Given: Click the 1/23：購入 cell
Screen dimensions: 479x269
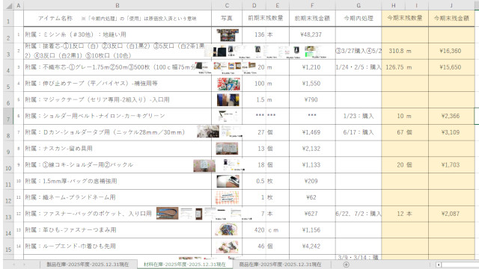Looking at the screenshot, I should tap(359, 117).
